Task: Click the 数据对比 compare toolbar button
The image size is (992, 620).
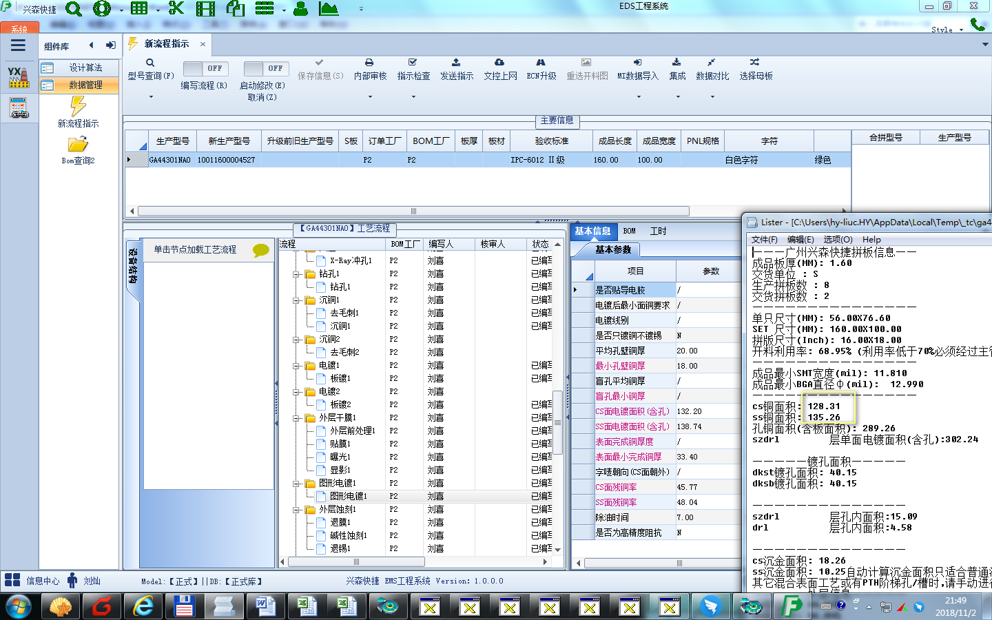Action: coord(712,70)
